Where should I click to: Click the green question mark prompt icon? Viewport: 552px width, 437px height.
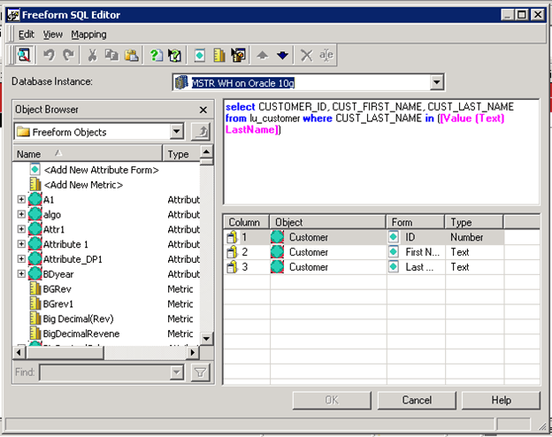pyautogui.click(x=157, y=56)
